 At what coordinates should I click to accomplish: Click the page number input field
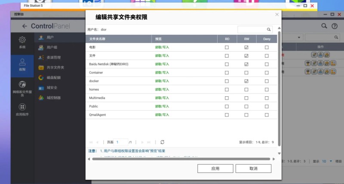coord(121,142)
